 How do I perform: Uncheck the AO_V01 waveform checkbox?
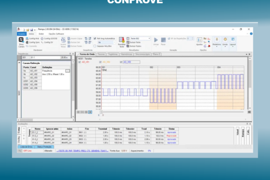coord(80,62)
